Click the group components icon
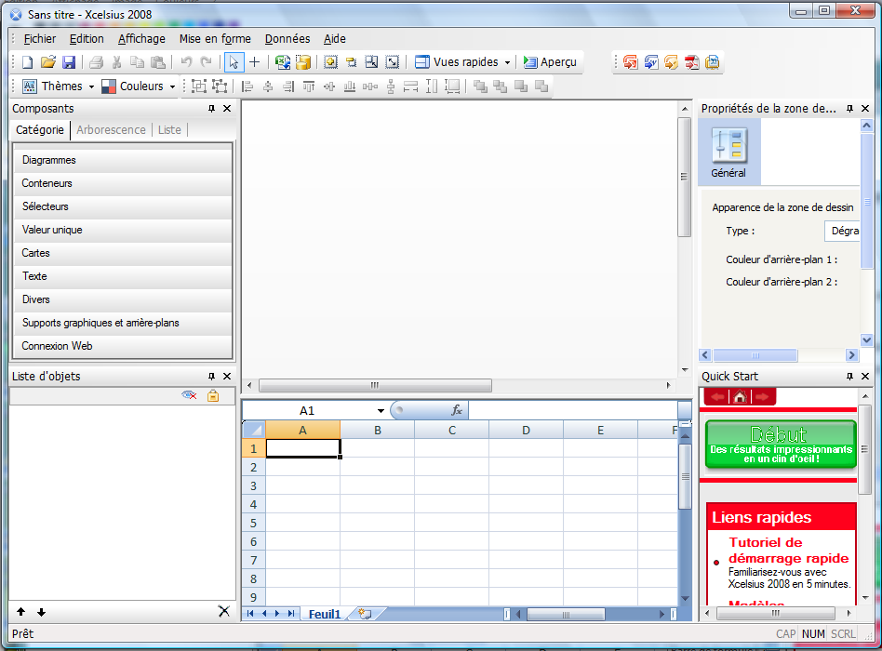 click(198, 86)
